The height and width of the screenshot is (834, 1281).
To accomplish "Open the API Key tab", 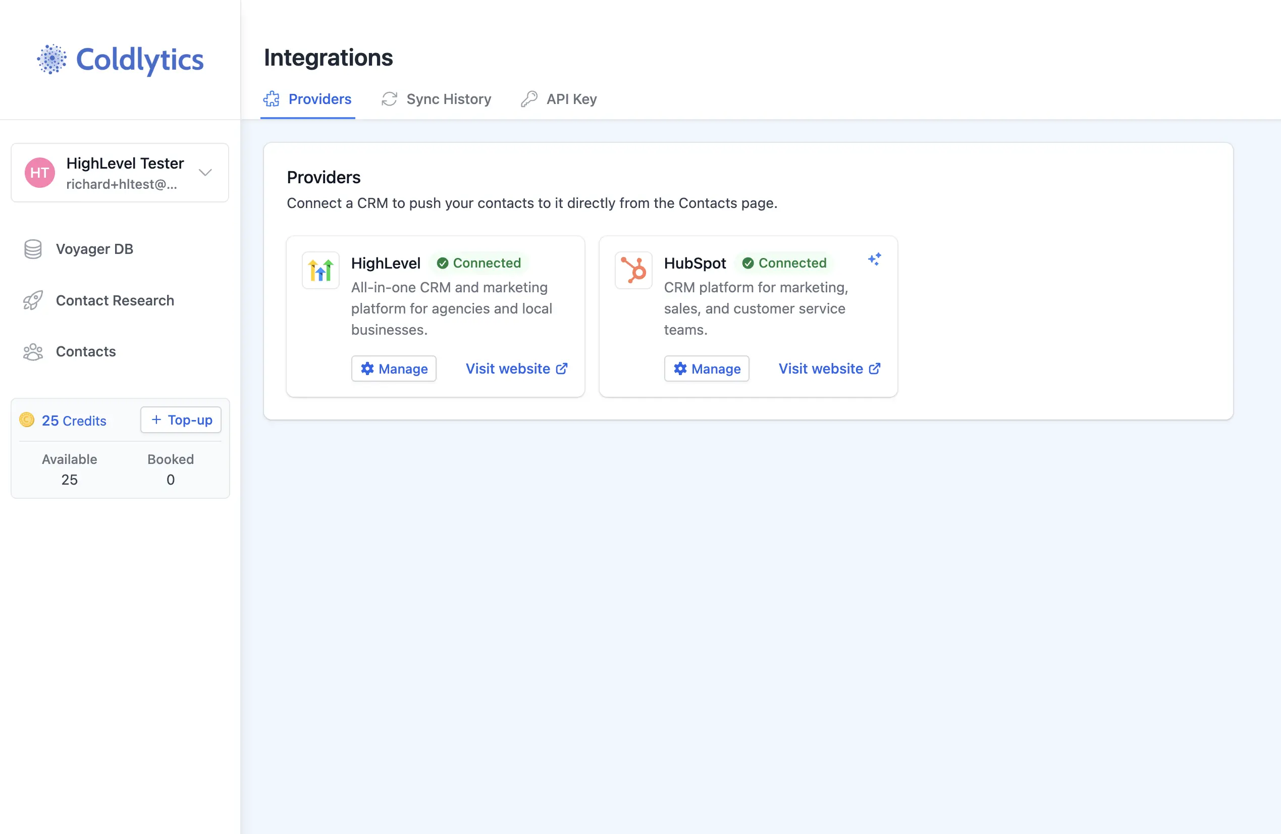I will [559, 99].
